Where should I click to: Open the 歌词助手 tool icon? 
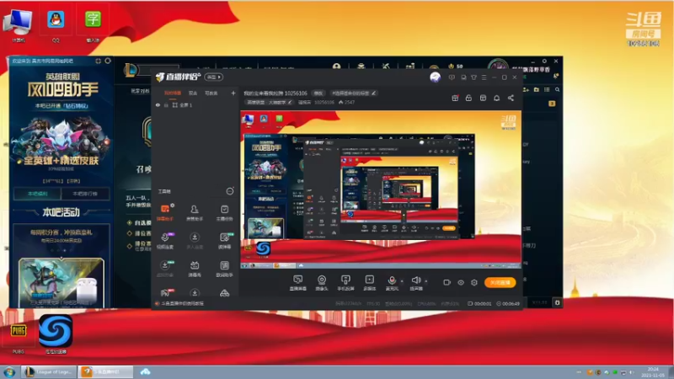(x=224, y=268)
